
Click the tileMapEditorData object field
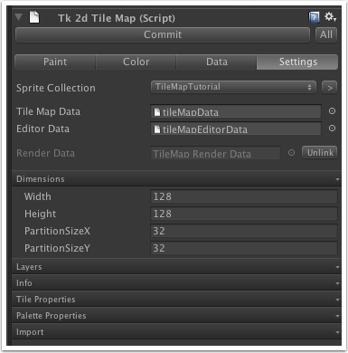point(236,129)
